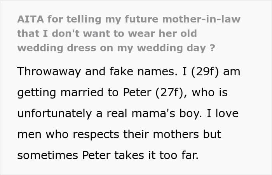This screenshot has height=175, width=272.
Task: Click 'wedding day' at the title end
Action: coord(171,48)
